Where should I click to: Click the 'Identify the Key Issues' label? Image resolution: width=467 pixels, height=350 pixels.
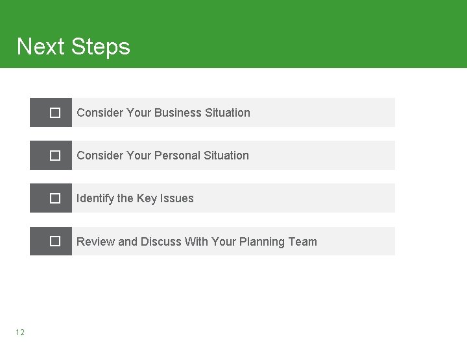(x=135, y=198)
